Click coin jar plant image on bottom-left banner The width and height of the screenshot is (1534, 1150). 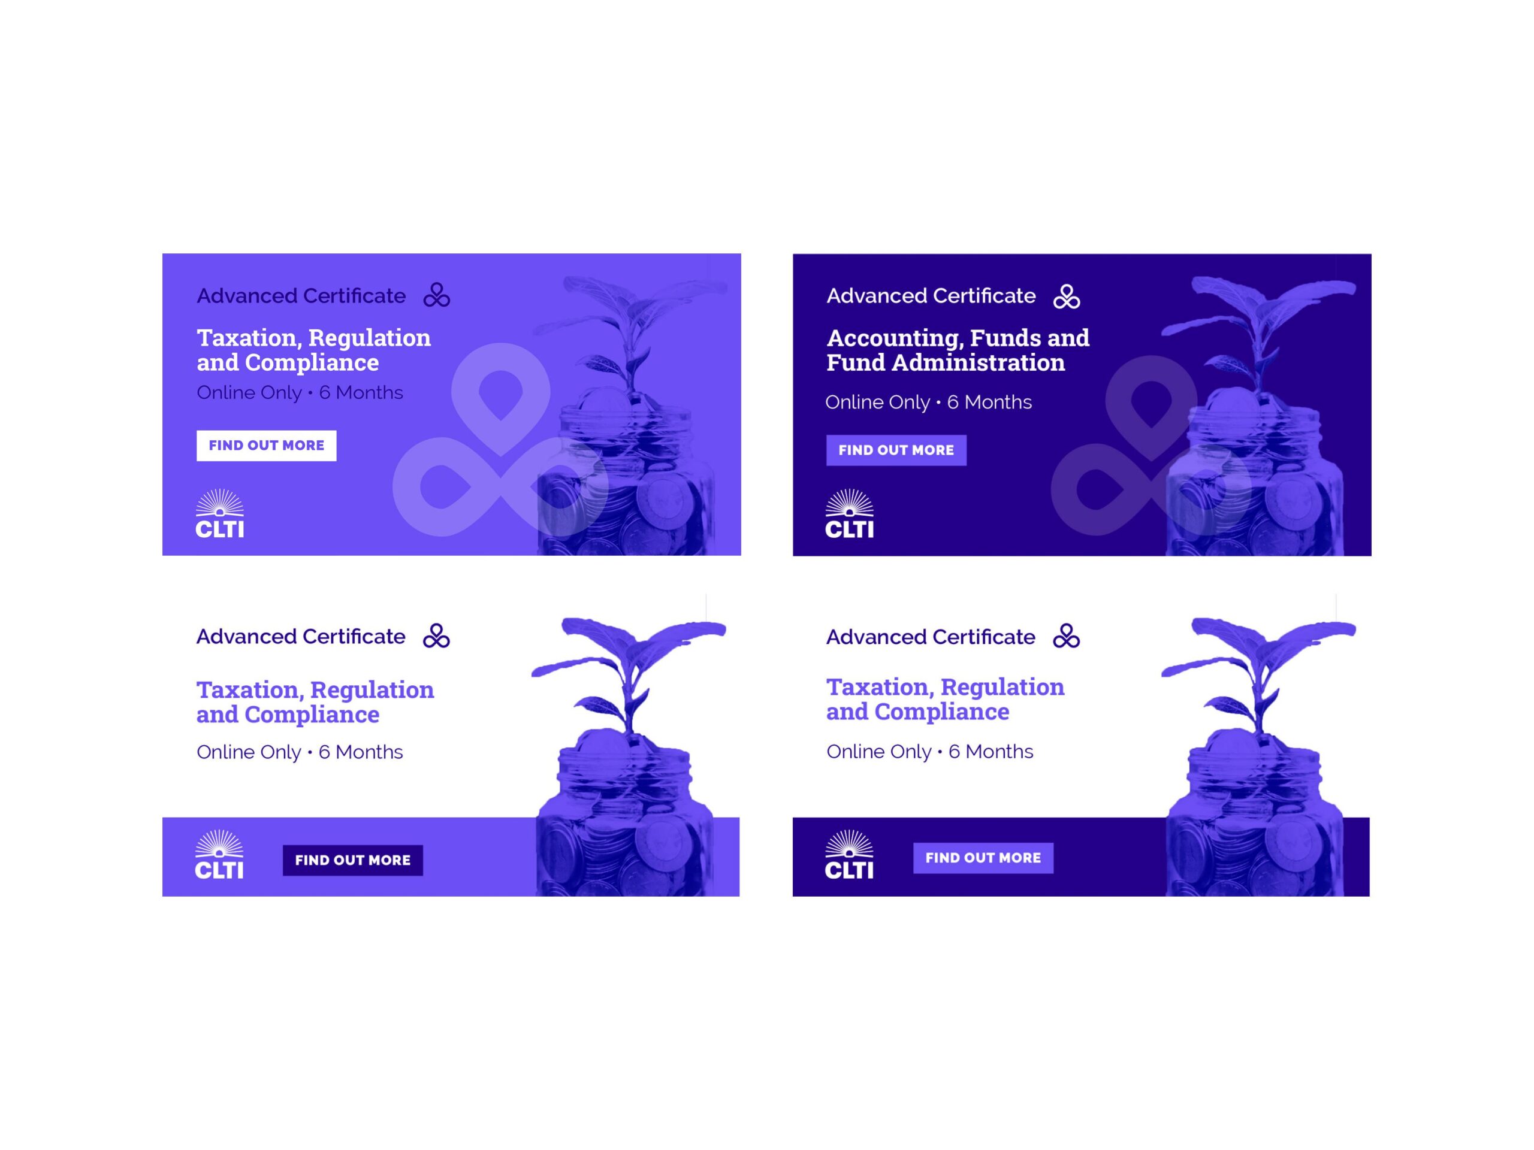(629, 756)
